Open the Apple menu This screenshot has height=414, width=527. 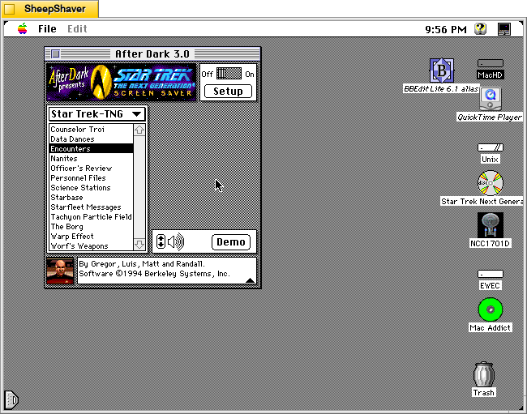pyautogui.click(x=23, y=29)
